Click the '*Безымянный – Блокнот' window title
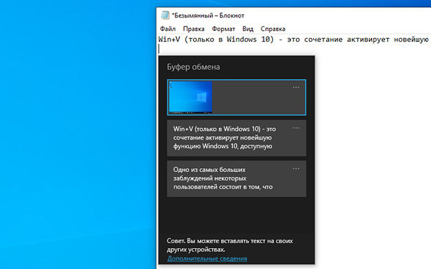Viewport: 431px width, 269px height. pyautogui.click(x=208, y=15)
